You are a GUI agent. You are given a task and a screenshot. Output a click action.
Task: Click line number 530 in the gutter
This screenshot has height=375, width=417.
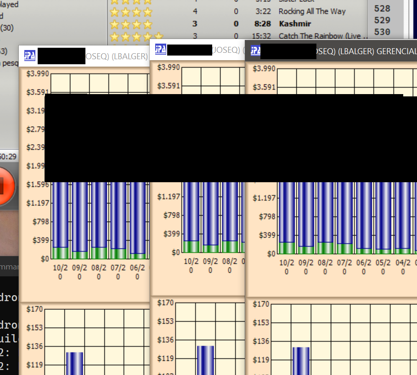pos(382,32)
